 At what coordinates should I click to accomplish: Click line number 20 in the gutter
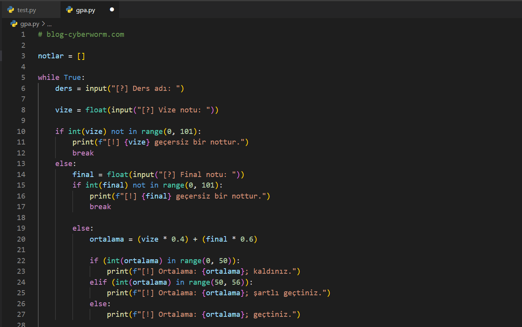point(21,239)
